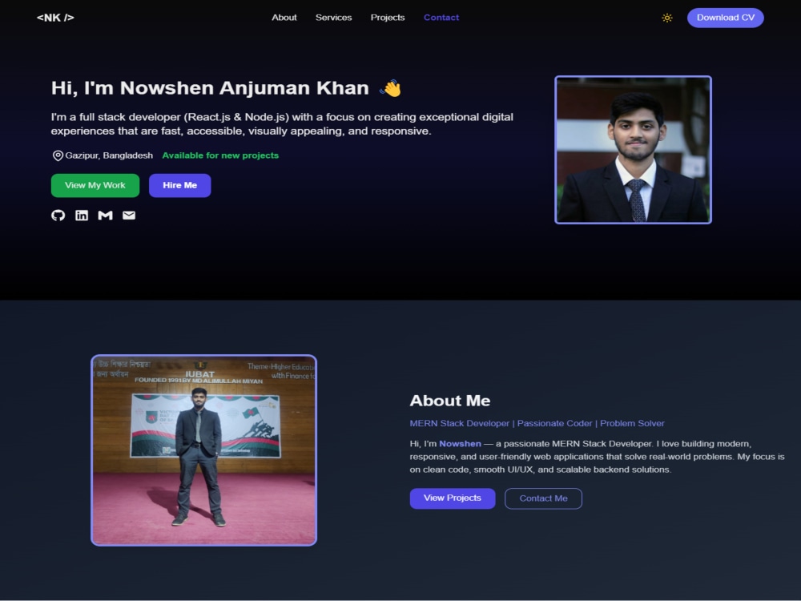Click the 'MERN Stack Developer | Passionate Coder' subtitle
801x601 pixels.
(537, 423)
